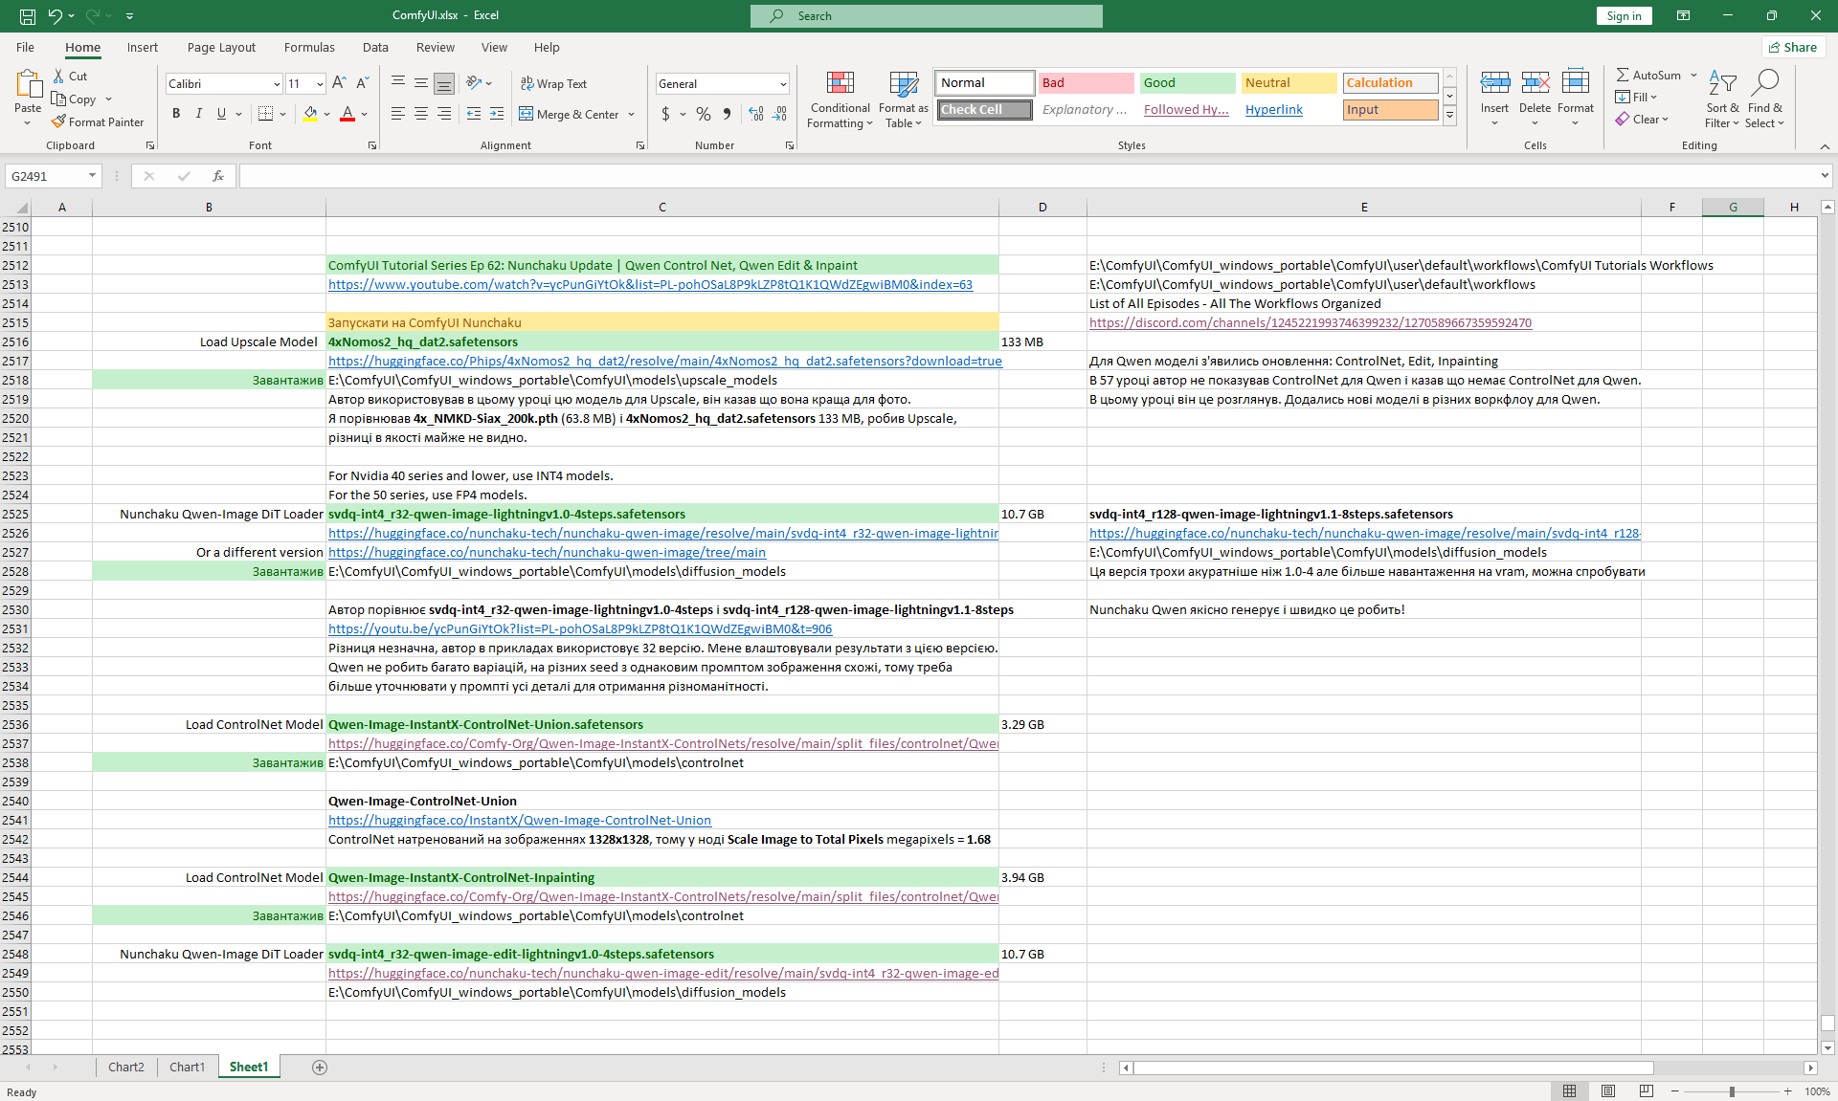The width and height of the screenshot is (1838, 1101).
Task: Toggle Italic formatting
Action: (x=198, y=114)
